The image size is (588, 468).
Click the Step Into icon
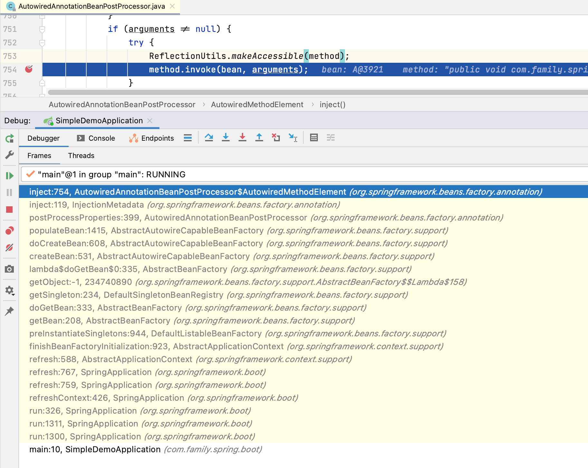click(x=226, y=138)
